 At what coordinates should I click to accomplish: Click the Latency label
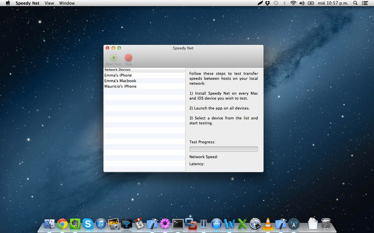click(197, 164)
